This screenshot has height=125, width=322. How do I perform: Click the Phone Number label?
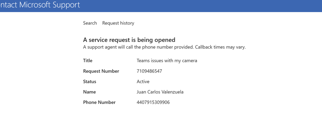(99, 102)
